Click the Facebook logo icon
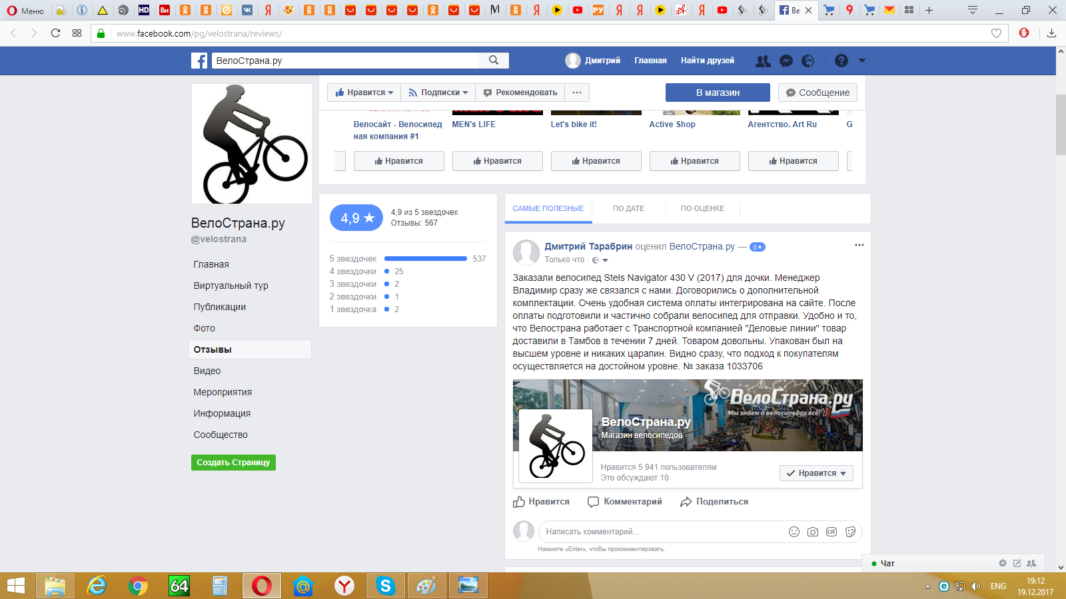 click(199, 61)
